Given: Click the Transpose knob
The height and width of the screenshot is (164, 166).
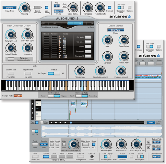Looking at the screenshot, I should pyautogui.click(x=87, y=8).
